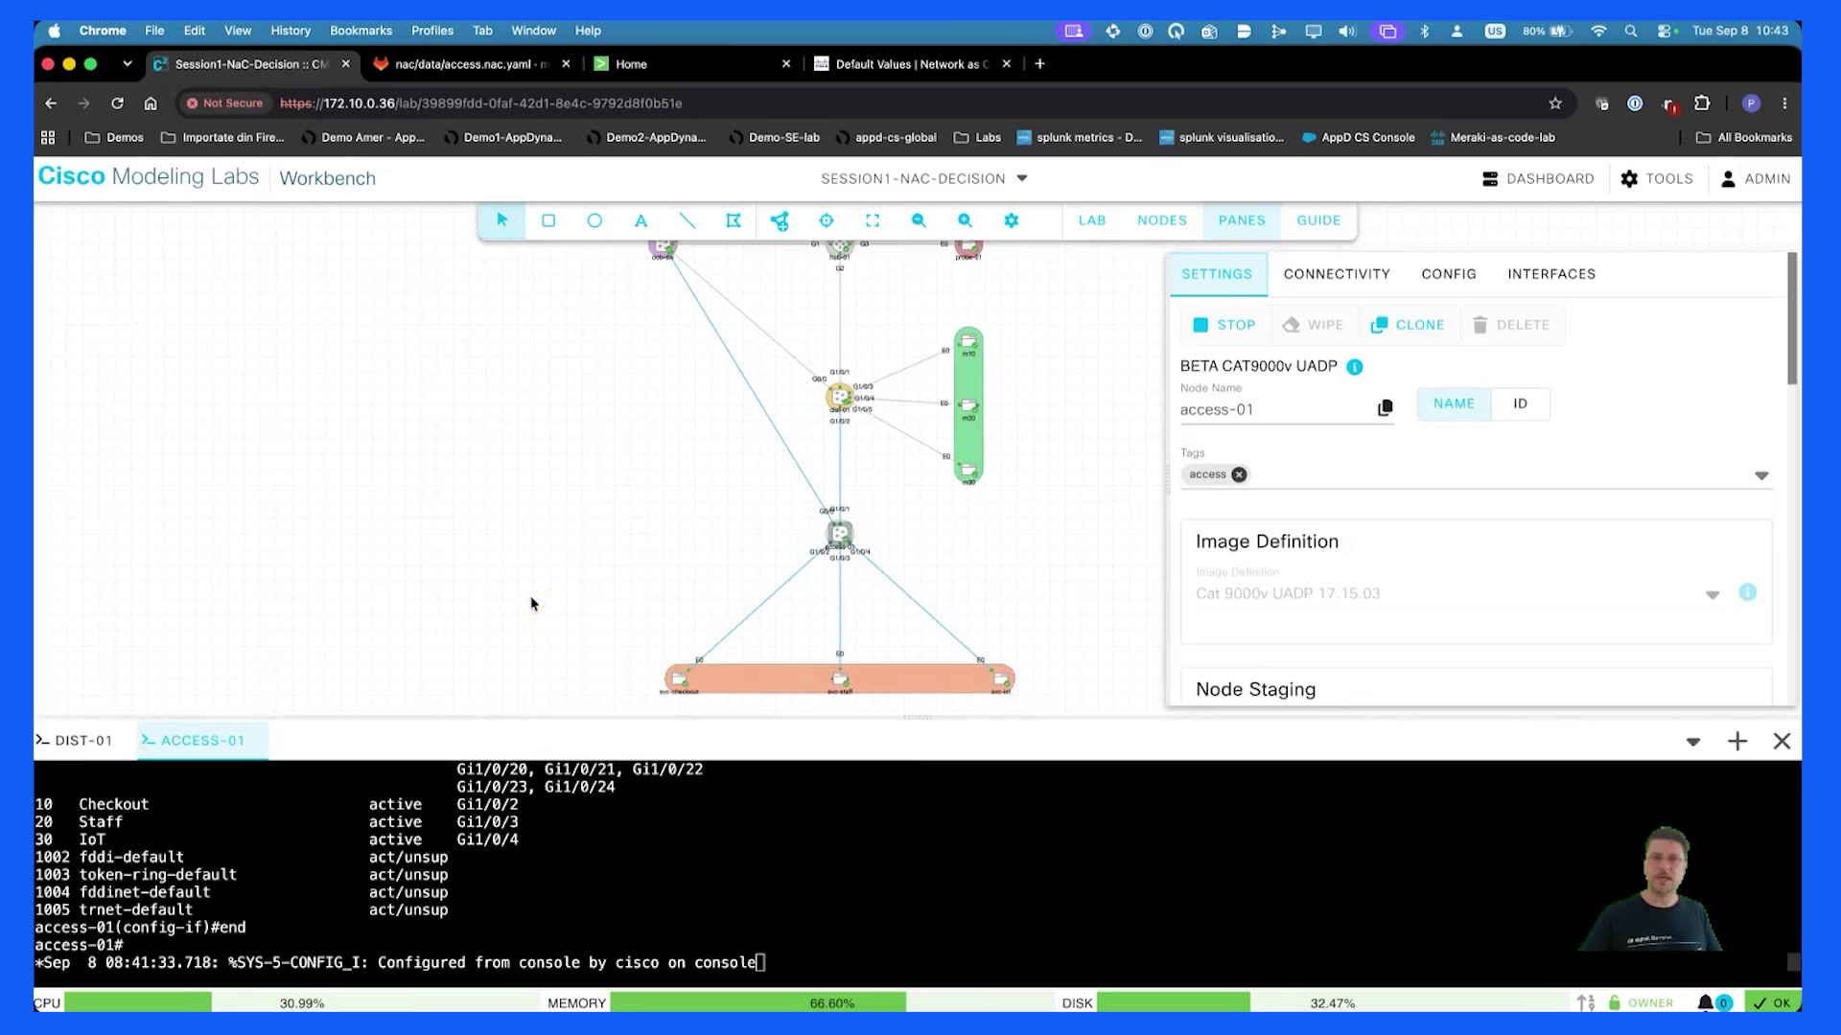Open the Image Definition dropdown
The width and height of the screenshot is (1841, 1035).
[x=1713, y=595]
